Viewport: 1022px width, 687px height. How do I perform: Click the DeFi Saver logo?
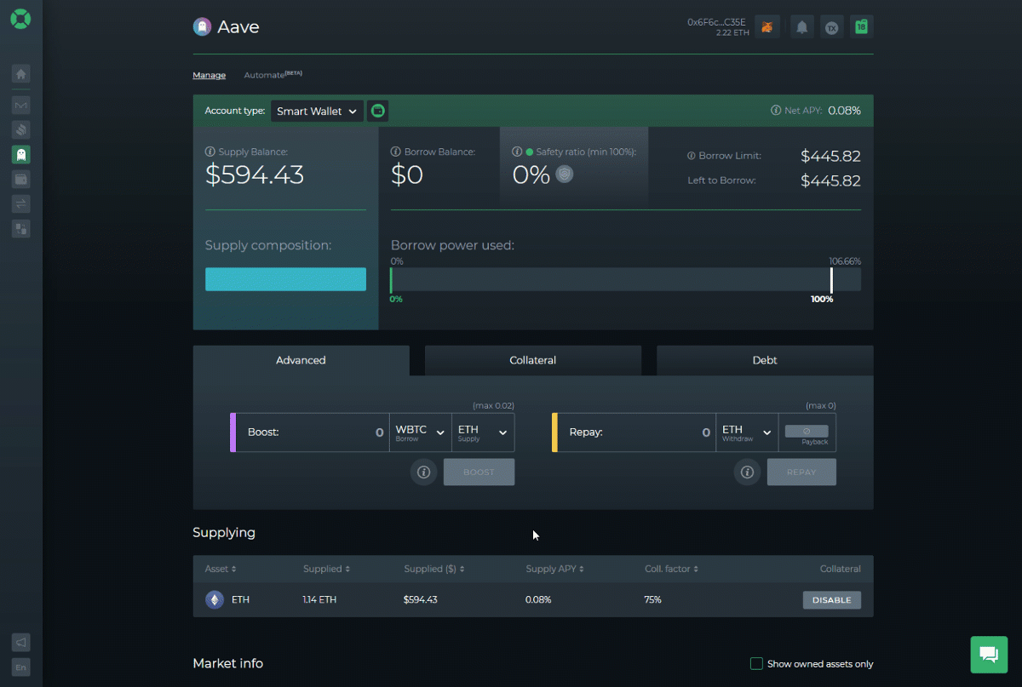point(20,19)
